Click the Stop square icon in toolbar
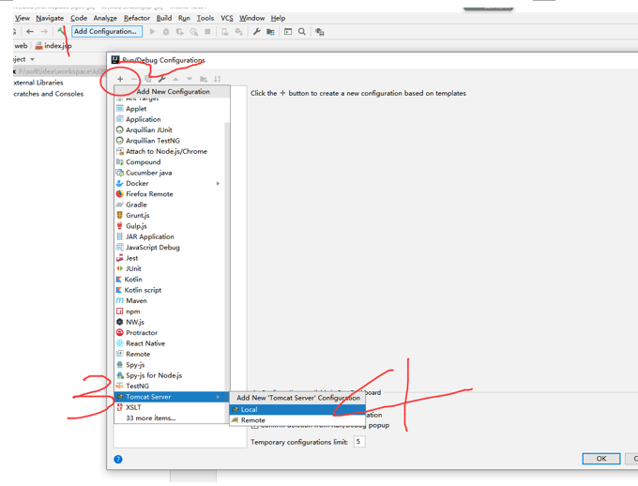Screen dimensions: 638x486 point(207,31)
